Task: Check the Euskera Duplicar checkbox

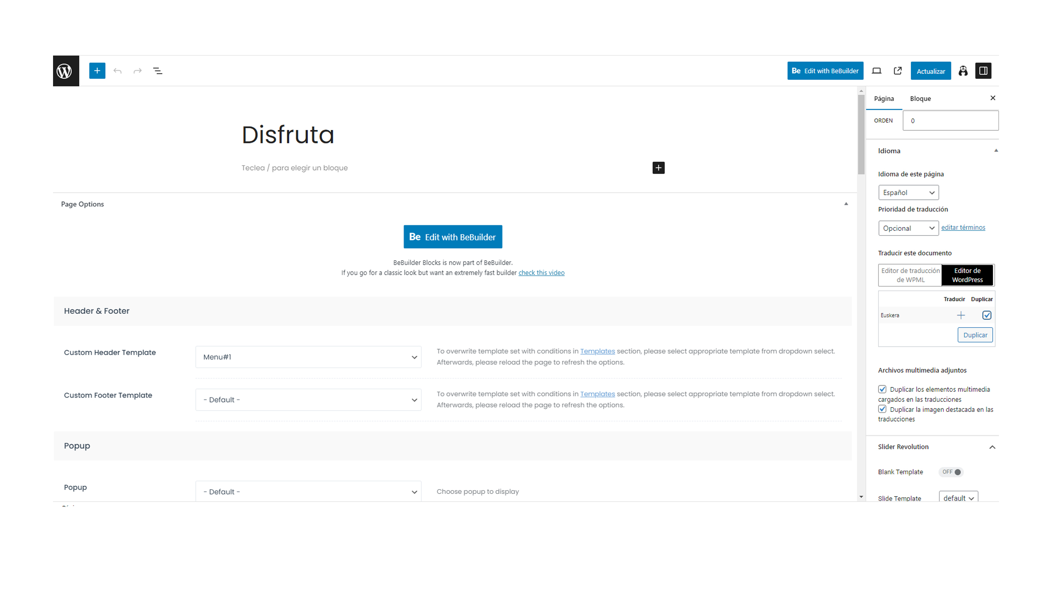Action: point(987,315)
